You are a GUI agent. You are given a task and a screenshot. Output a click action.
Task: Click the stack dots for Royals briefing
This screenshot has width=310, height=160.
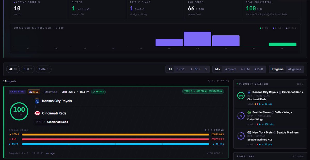click(x=258, y=104)
